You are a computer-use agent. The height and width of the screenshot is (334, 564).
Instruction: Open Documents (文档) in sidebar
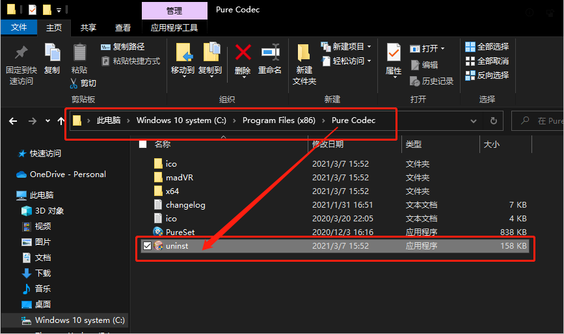36,258
